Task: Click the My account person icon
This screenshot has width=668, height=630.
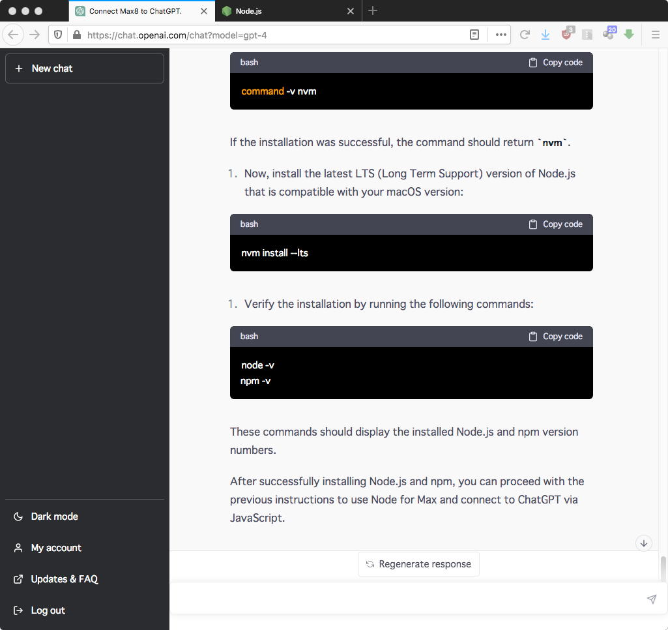Action: coord(18,548)
